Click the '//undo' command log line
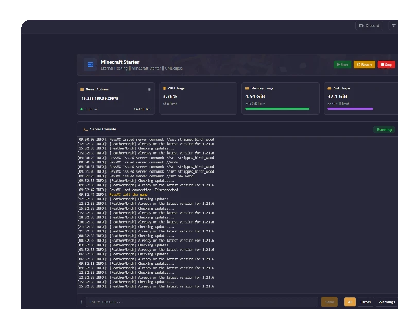 pos(128,162)
